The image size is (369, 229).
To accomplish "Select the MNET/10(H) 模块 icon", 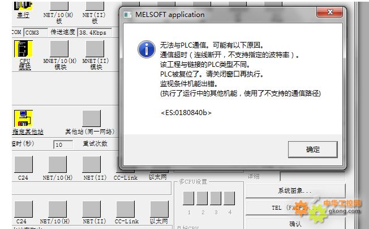I will pyautogui.click(x=59, y=49).
